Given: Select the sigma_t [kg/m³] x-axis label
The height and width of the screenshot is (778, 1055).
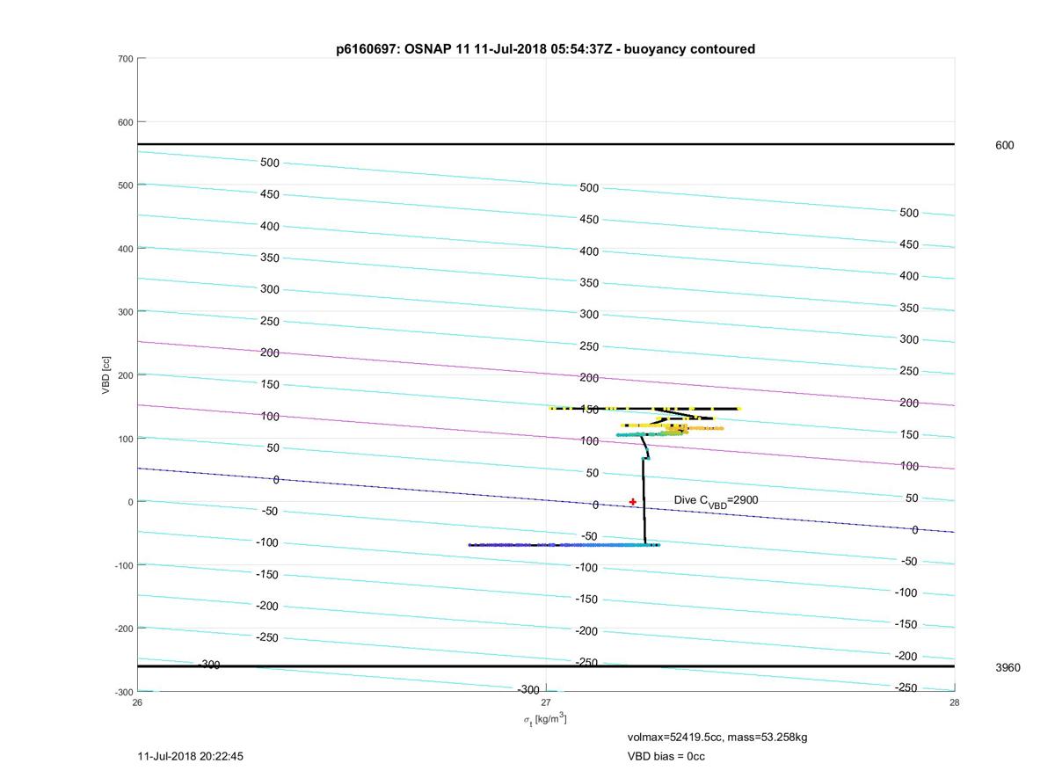Looking at the screenshot, I should coord(546,719).
